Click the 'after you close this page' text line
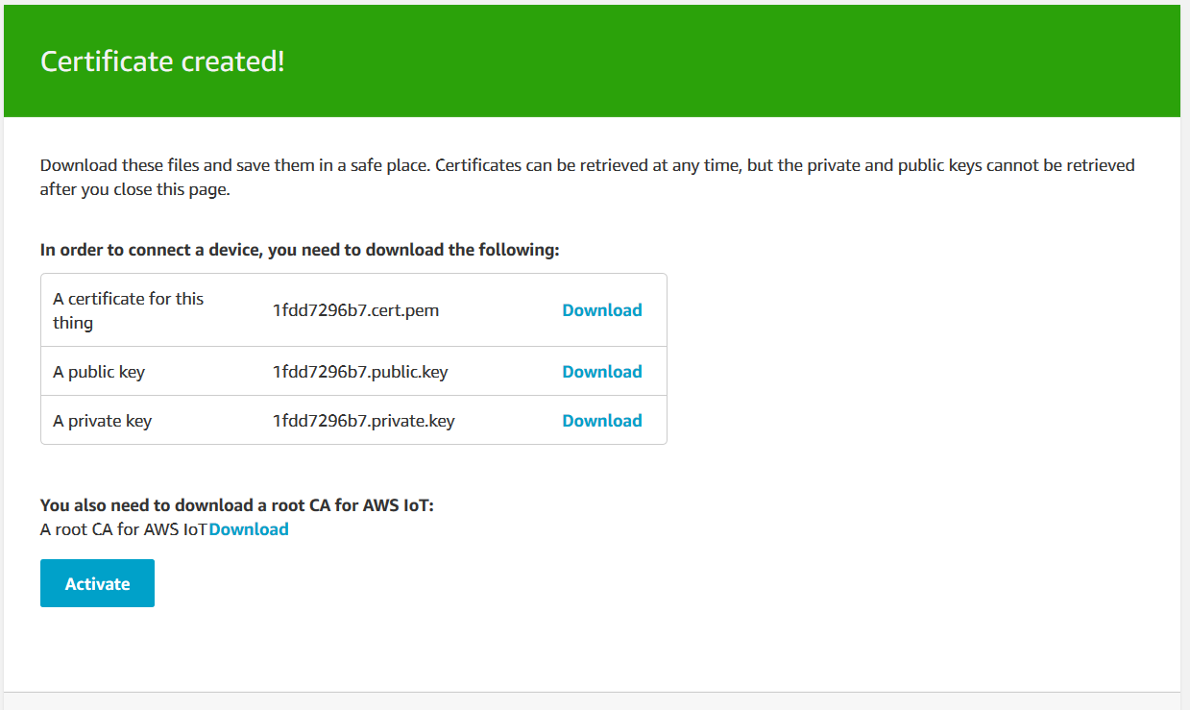The width and height of the screenshot is (1190, 710). [x=135, y=189]
